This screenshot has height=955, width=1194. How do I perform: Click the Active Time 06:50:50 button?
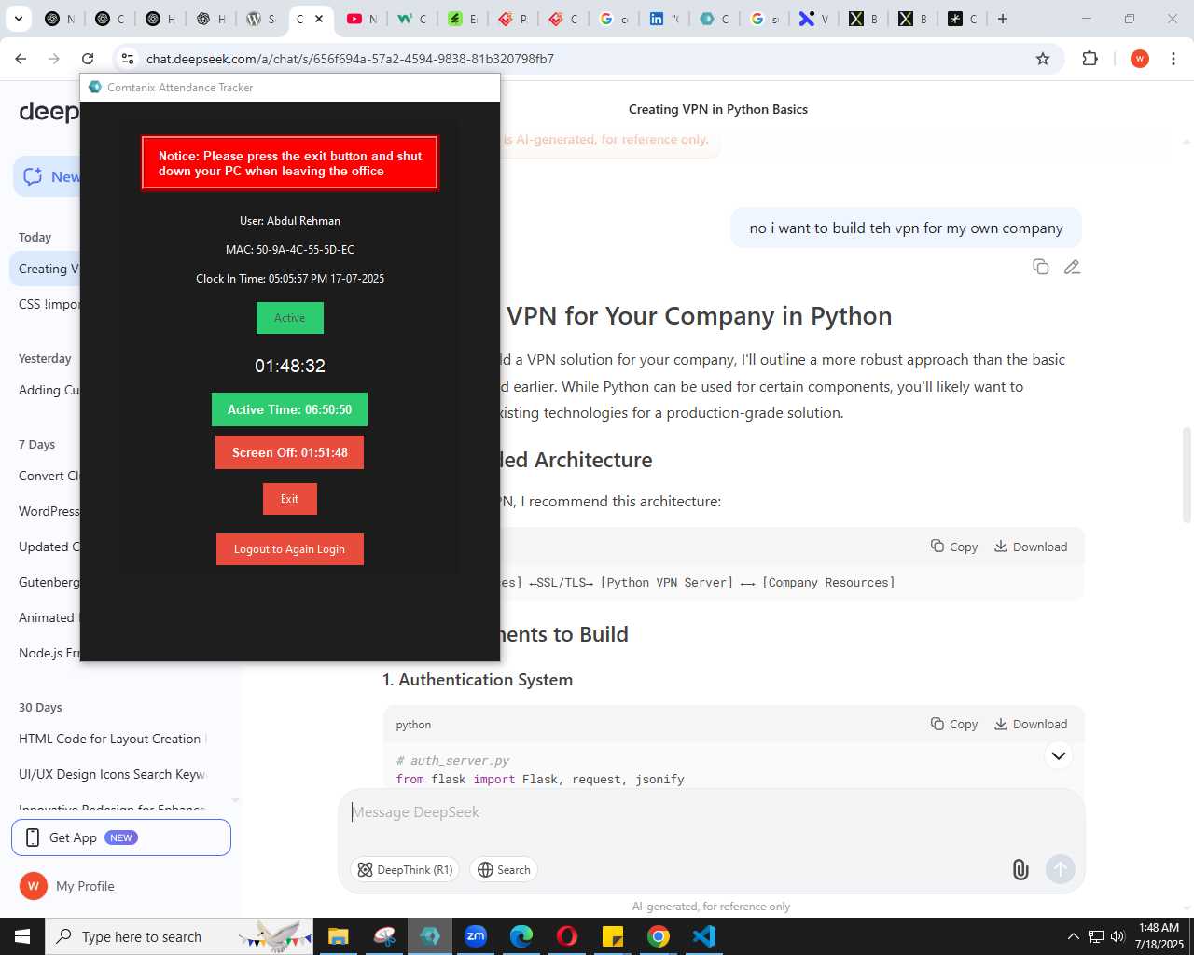pos(289,409)
